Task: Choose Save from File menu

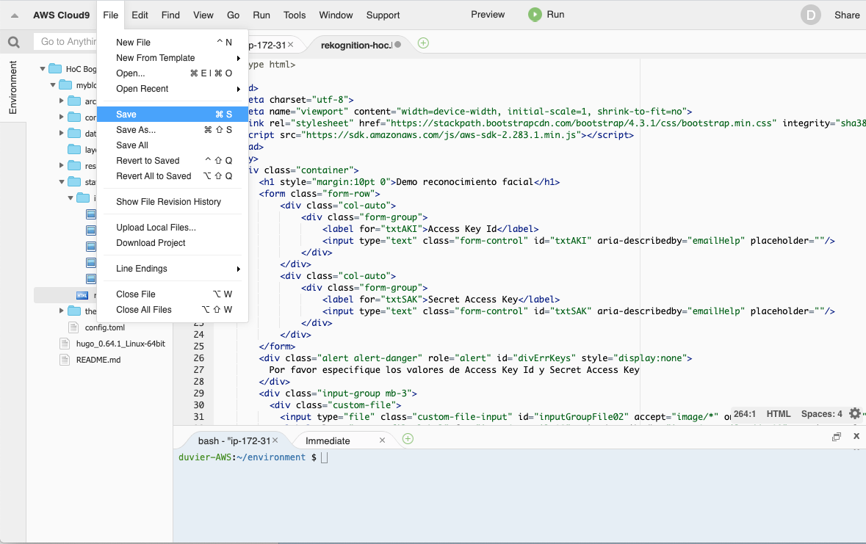Action: 173,115
